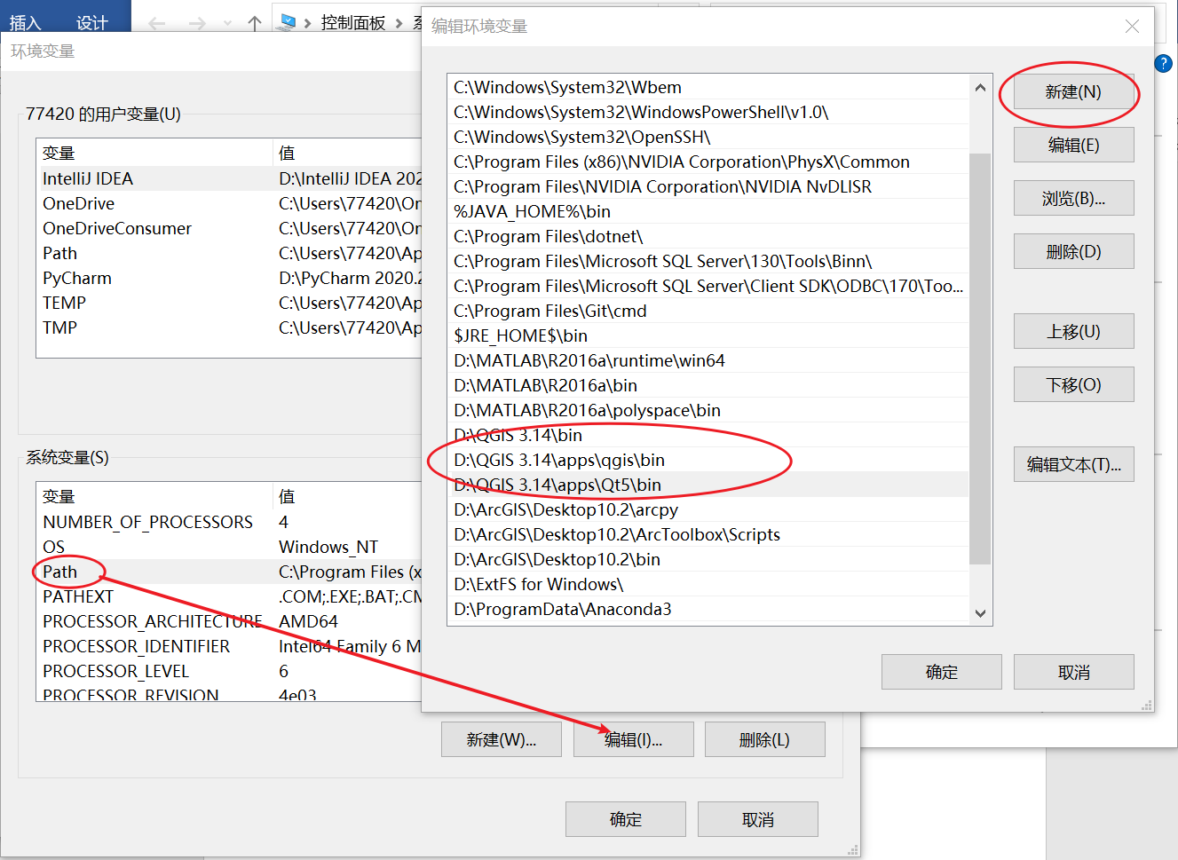The width and height of the screenshot is (1178, 860).
Task: Open 编辑文本(T)... editor
Action: 1073,464
